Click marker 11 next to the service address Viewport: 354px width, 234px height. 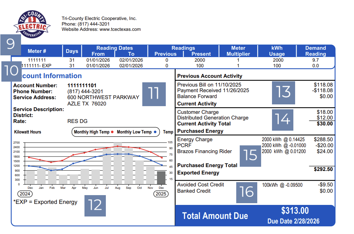click(x=154, y=94)
